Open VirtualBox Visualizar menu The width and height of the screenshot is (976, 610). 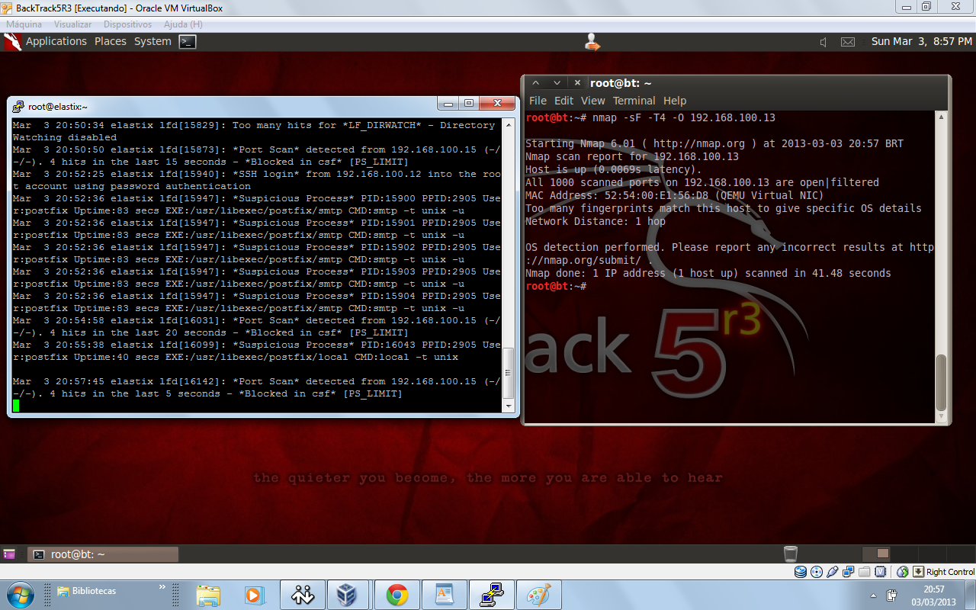pyautogui.click(x=72, y=25)
